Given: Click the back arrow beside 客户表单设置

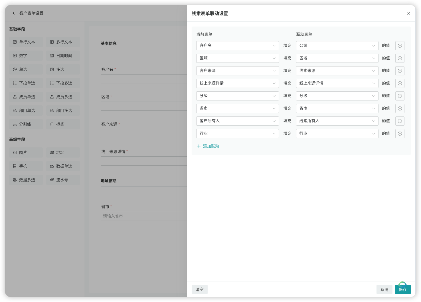Looking at the screenshot, I should 13,13.
